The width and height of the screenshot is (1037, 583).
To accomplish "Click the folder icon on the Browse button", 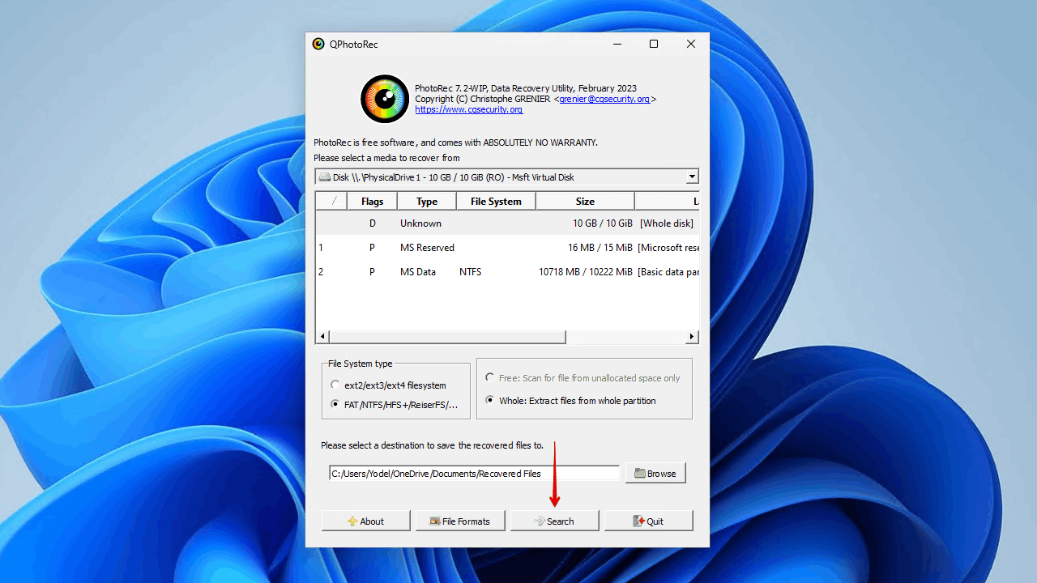I will 639,472.
